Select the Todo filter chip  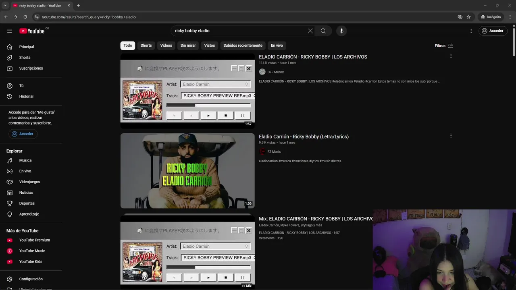click(x=128, y=46)
